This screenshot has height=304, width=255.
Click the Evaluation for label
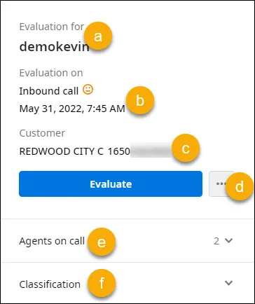(x=52, y=27)
